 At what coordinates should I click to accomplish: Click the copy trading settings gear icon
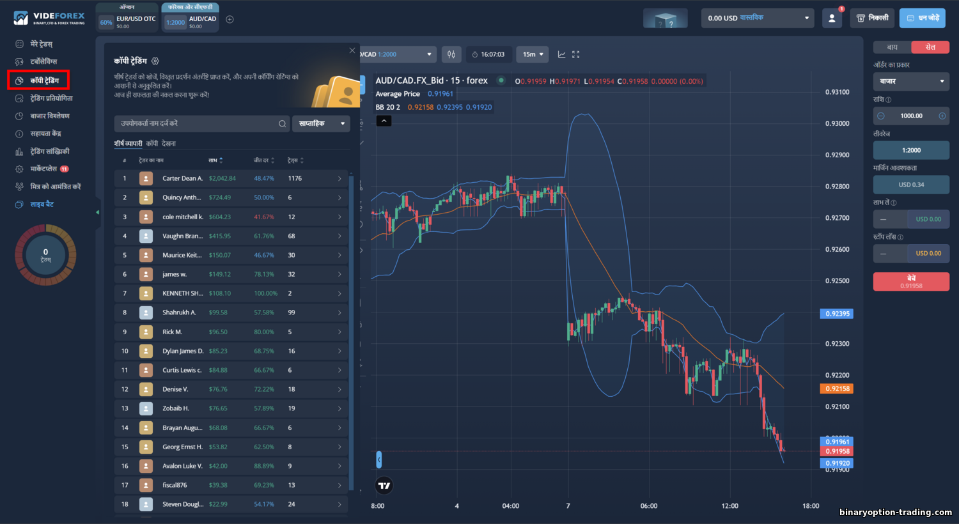tap(155, 61)
